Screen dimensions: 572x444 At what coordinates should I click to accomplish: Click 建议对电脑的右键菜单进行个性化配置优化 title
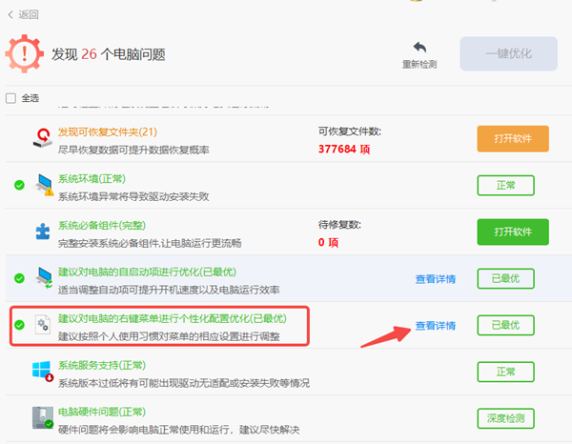point(173,318)
